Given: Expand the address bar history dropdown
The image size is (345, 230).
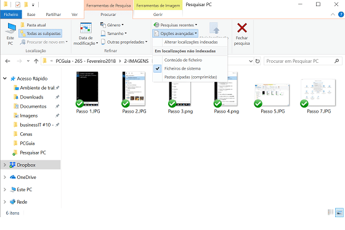Looking at the screenshot, I should [x=250, y=61].
